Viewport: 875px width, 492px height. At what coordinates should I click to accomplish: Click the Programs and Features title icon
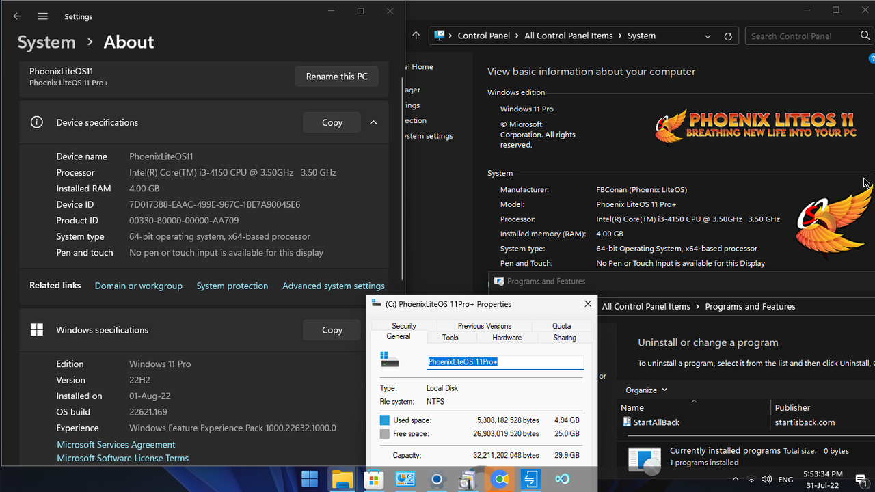pos(499,281)
